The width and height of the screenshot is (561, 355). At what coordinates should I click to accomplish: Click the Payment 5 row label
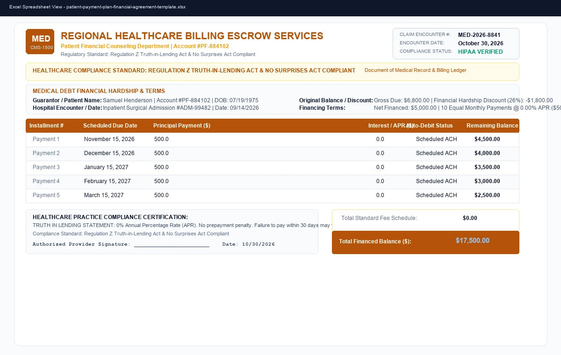tap(46, 195)
